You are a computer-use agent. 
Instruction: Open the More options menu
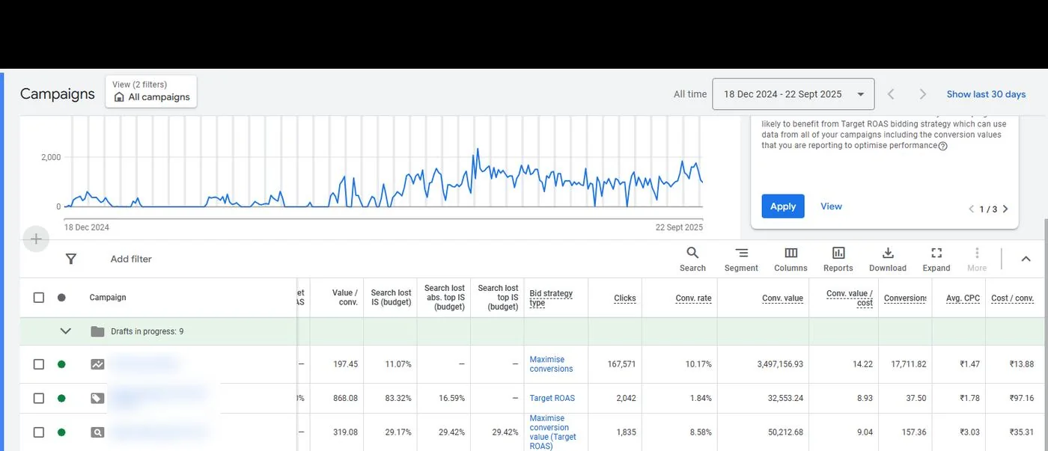pos(977,259)
